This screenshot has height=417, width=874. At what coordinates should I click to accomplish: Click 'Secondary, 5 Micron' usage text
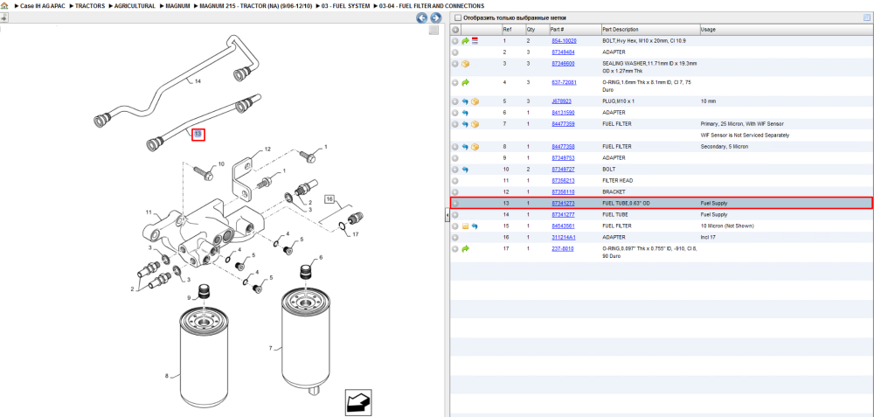pos(725,147)
